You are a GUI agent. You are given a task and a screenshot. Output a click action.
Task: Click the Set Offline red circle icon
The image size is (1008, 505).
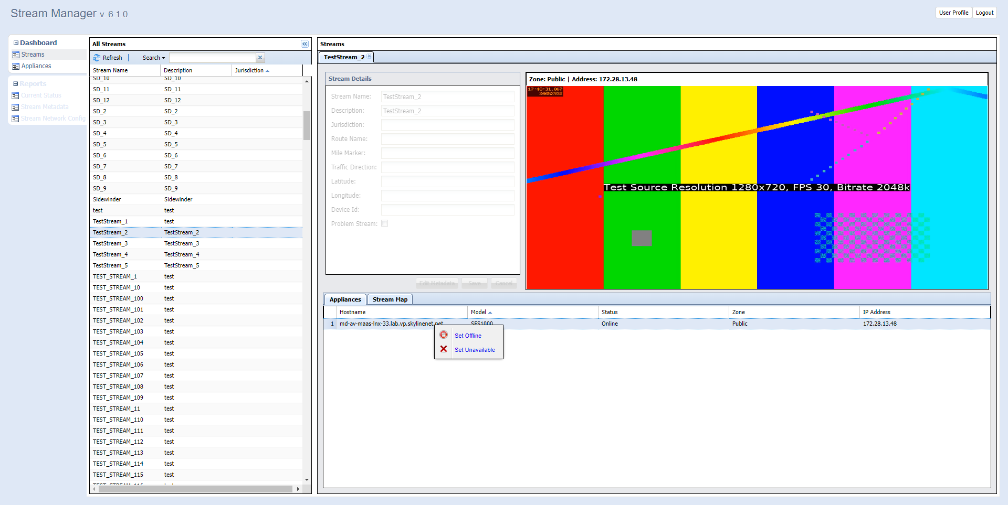(x=444, y=335)
